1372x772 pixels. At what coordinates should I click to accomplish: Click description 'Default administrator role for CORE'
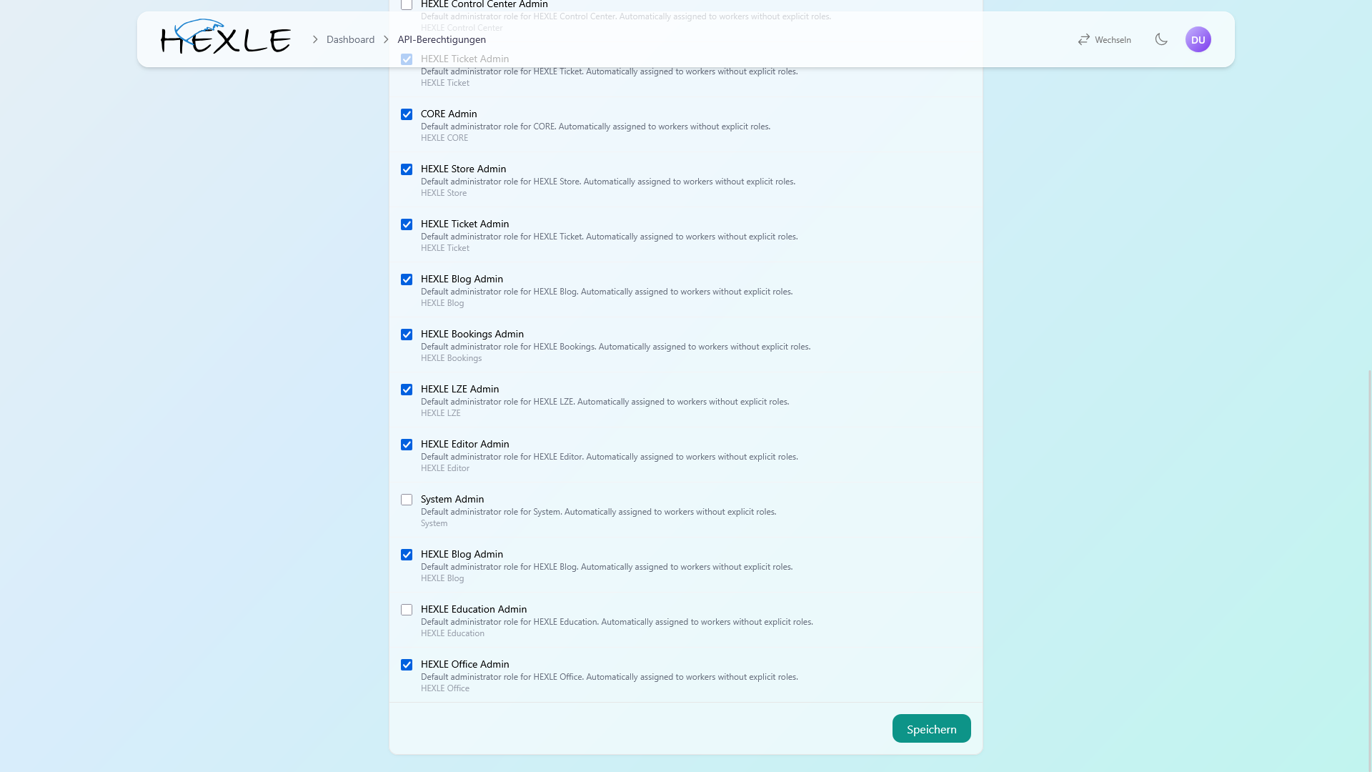(595, 127)
